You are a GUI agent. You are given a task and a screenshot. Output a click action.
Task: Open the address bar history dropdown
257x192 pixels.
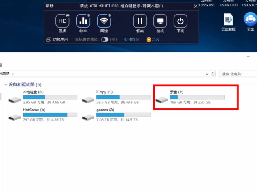206,74
